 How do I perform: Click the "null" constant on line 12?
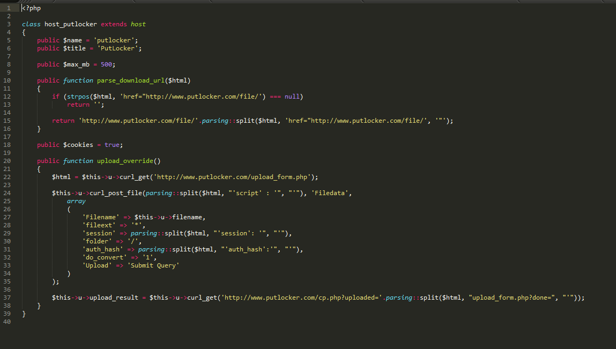(x=292, y=96)
